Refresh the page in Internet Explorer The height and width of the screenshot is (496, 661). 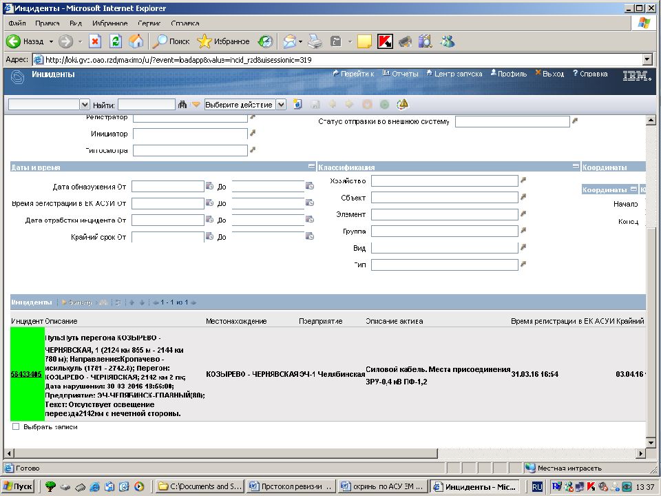(x=116, y=41)
